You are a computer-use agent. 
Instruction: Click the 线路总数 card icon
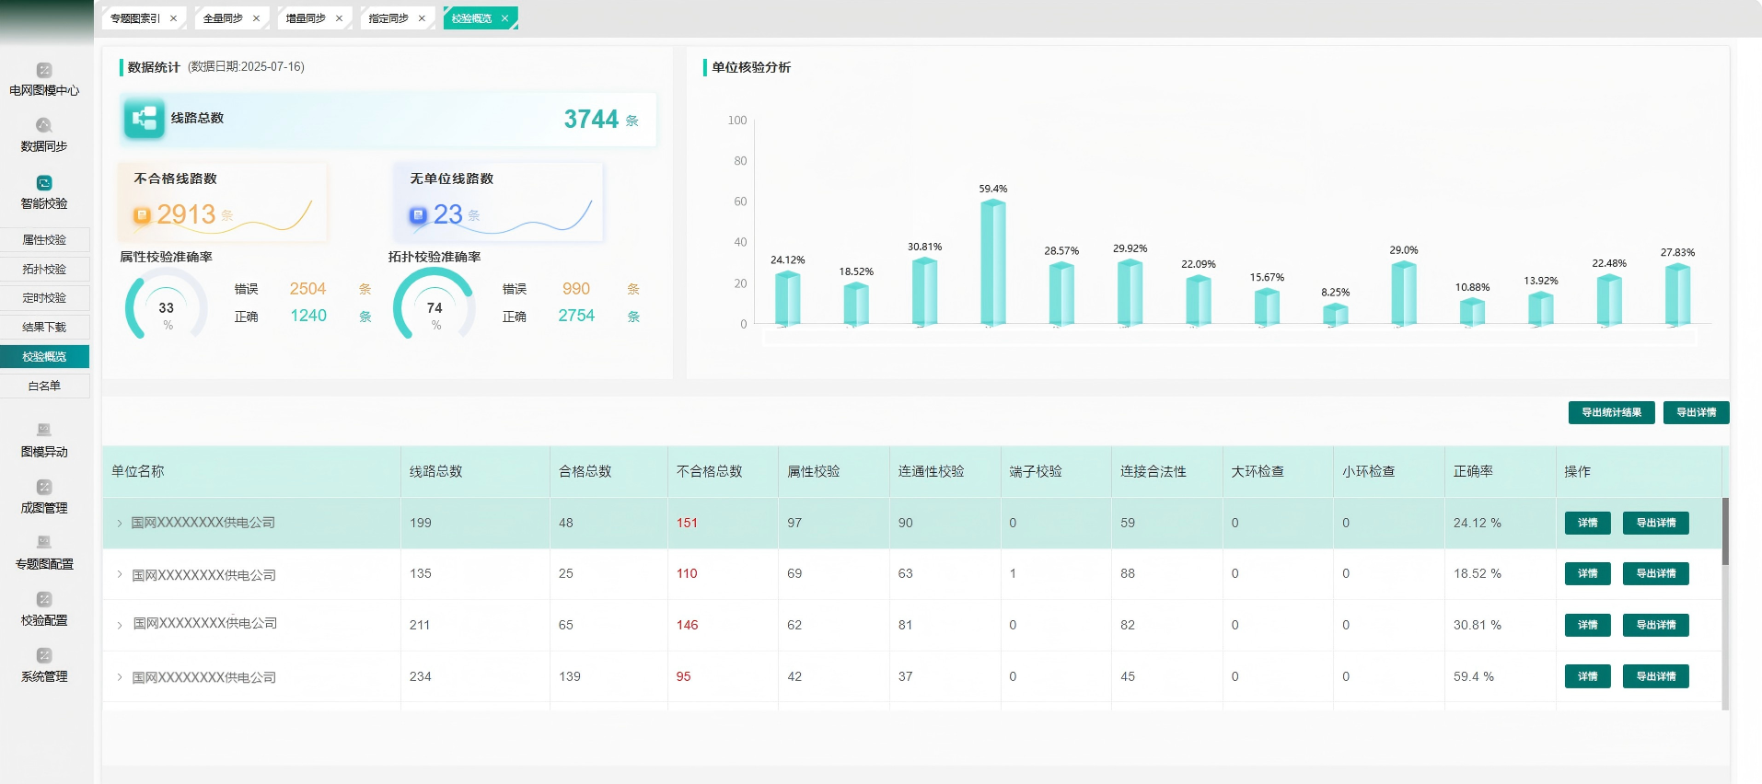coord(145,119)
